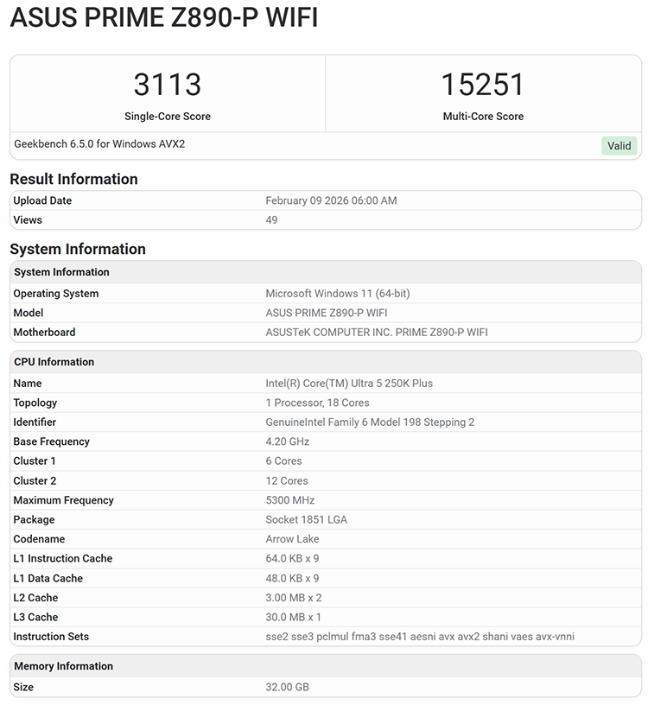Click the Identifier row label
The height and width of the screenshot is (705, 648).
(35, 422)
